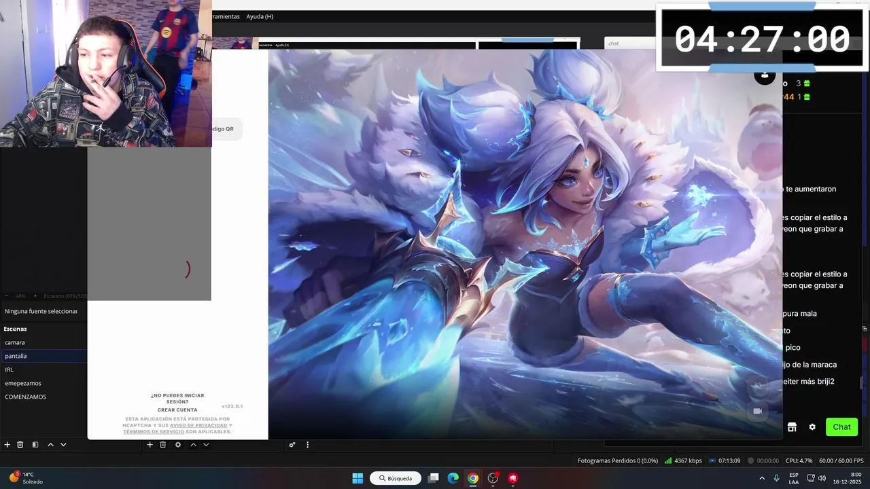870x489 pixels.
Task: Open Riot Client from taskbar
Action: point(513,478)
